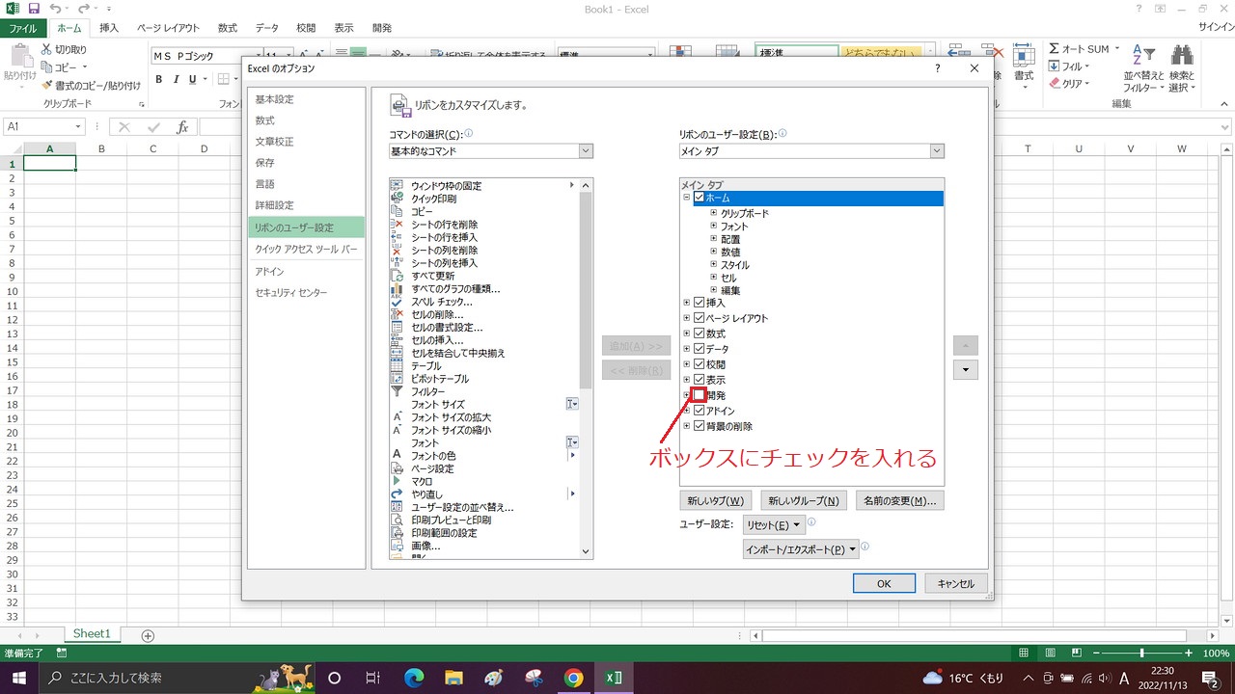Open Microsoft Edge from the taskbar
The width and height of the screenshot is (1235, 694).
click(414, 678)
